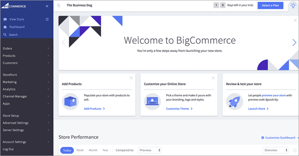Go to next welcome slide arrow
The height and width of the screenshot is (156, 299).
coord(294,43)
